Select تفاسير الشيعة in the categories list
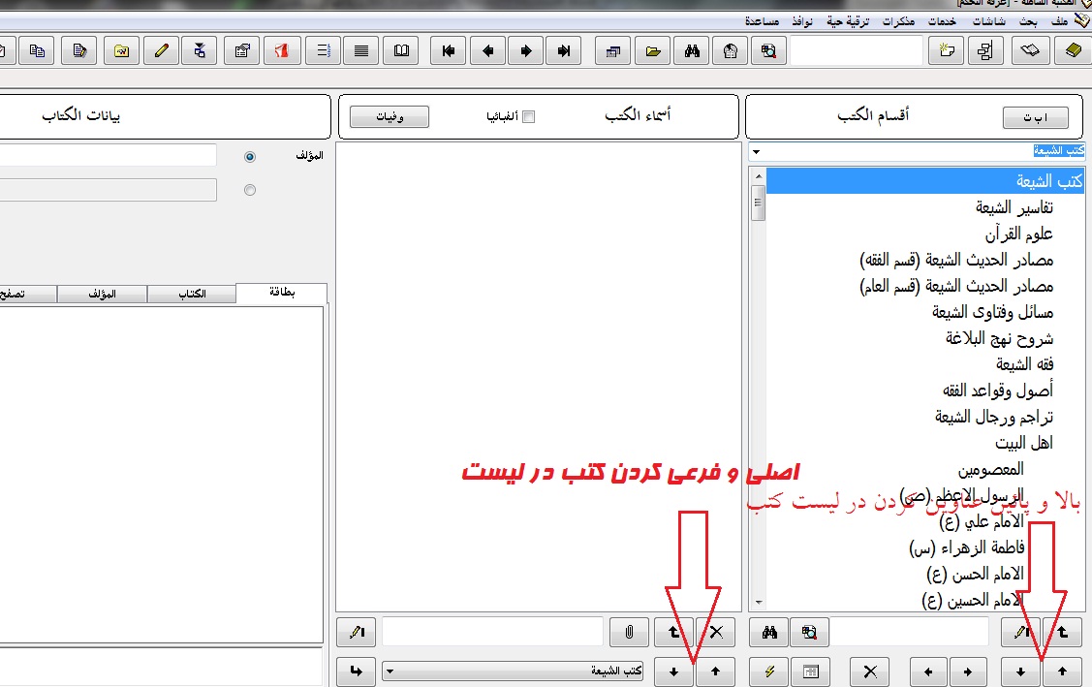The image size is (1092, 687). [1014, 207]
